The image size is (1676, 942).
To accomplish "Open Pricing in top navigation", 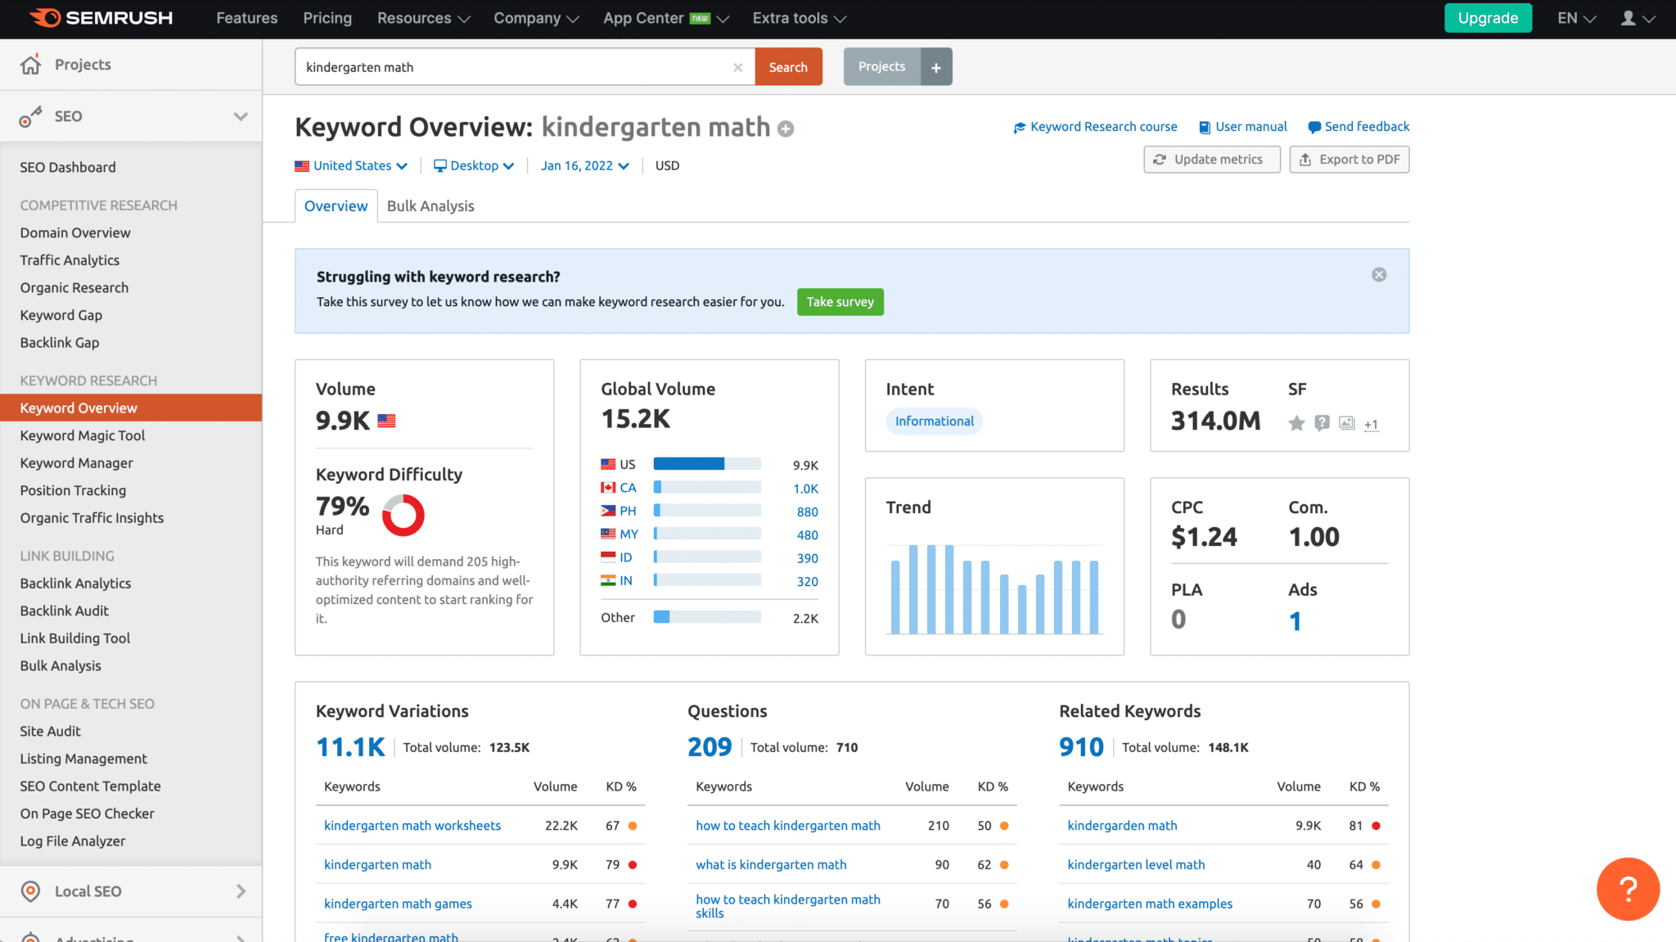I will 327,18.
